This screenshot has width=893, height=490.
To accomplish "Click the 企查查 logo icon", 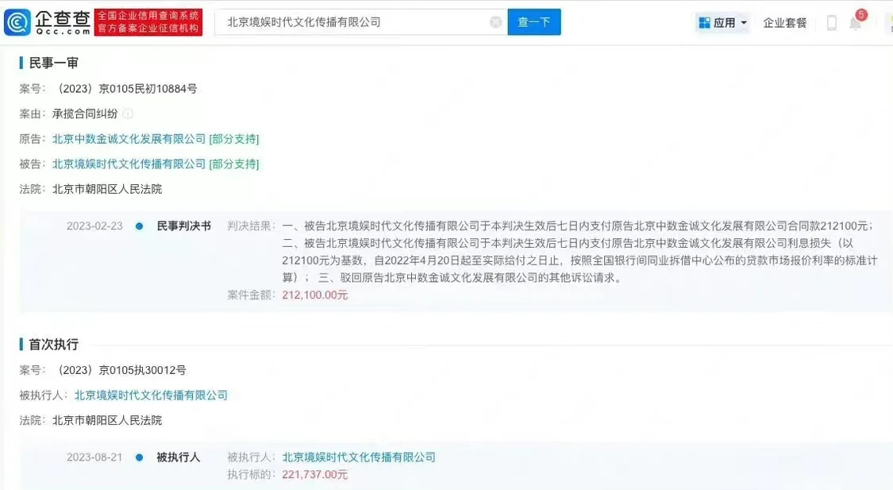I will pyautogui.click(x=17, y=22).
